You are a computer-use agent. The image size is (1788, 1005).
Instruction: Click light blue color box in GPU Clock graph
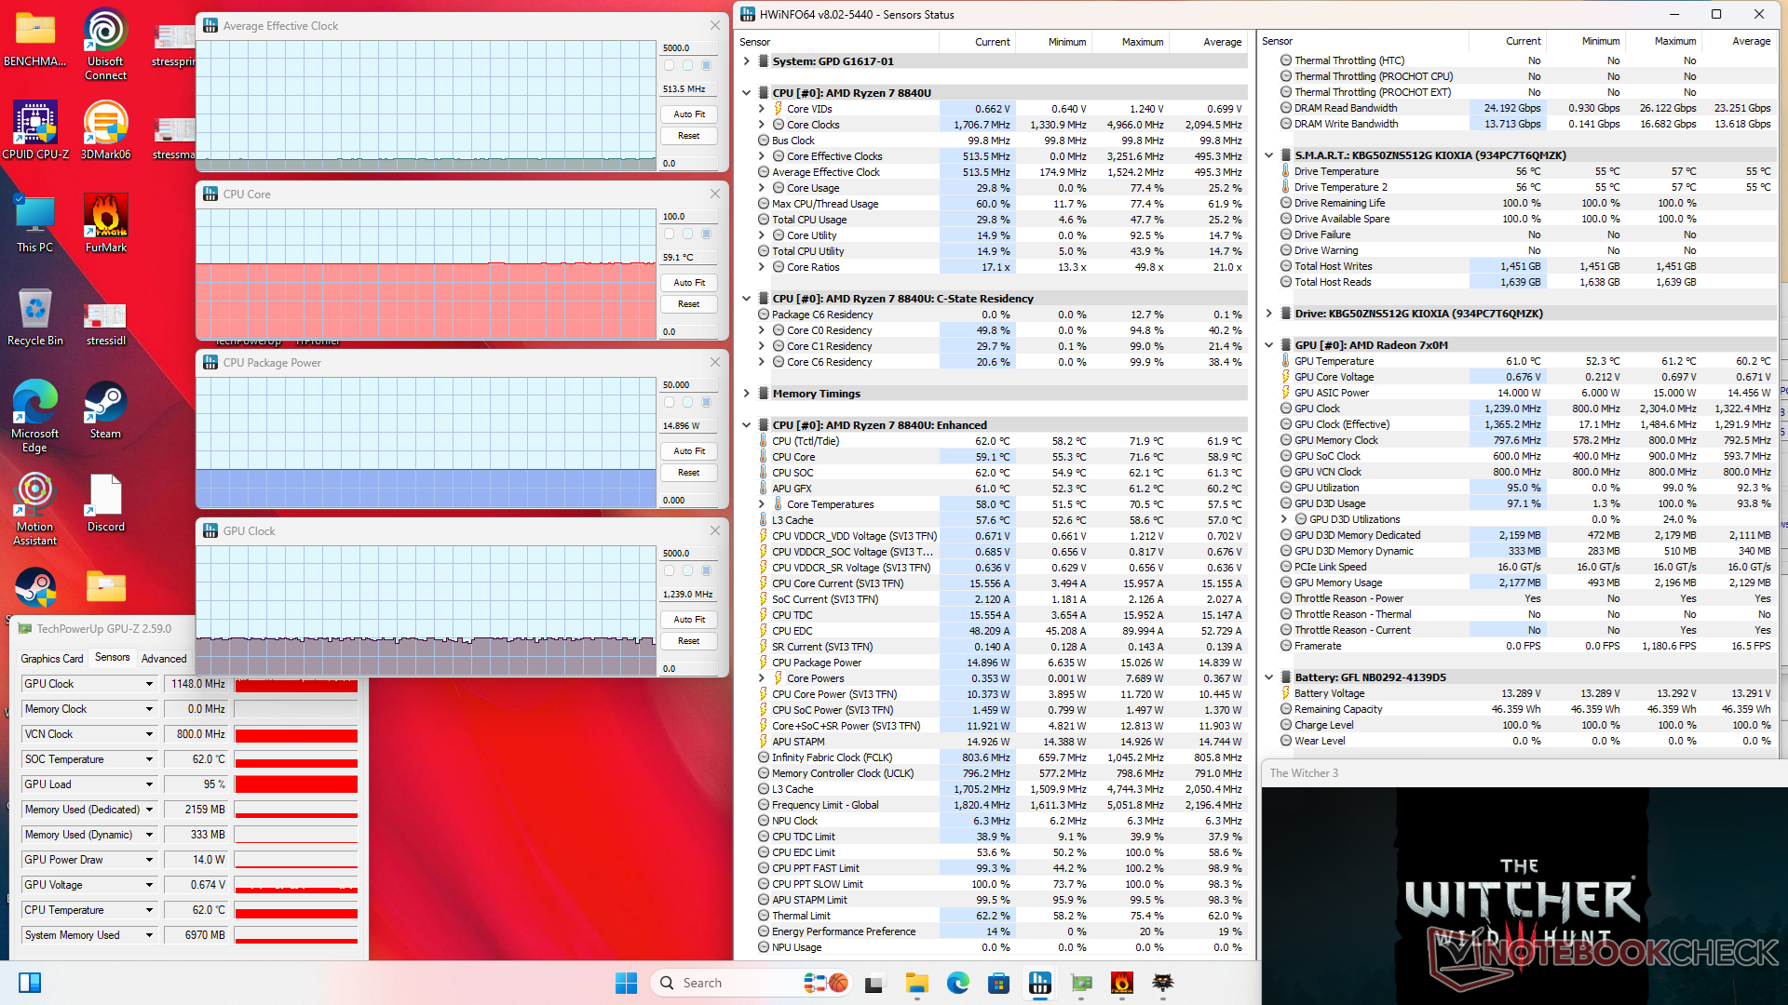[687, 570]
